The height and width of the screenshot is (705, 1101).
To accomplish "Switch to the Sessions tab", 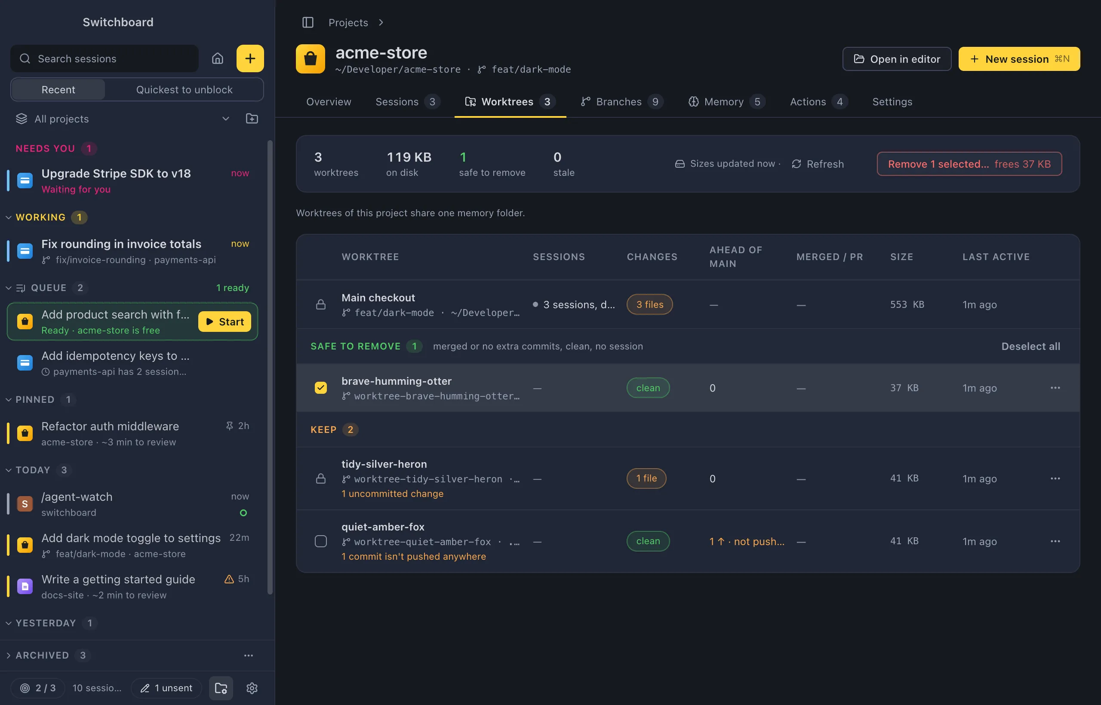I will click(408, 101).
